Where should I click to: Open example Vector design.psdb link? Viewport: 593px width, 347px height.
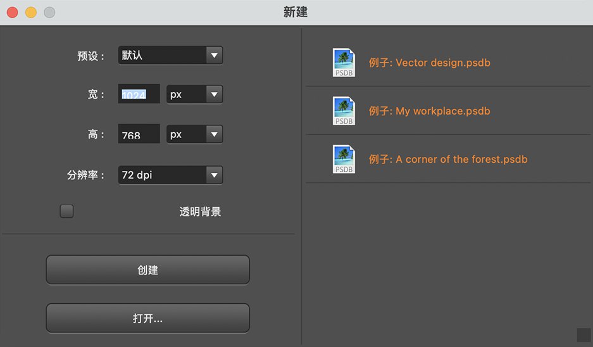tap(430, 63)
